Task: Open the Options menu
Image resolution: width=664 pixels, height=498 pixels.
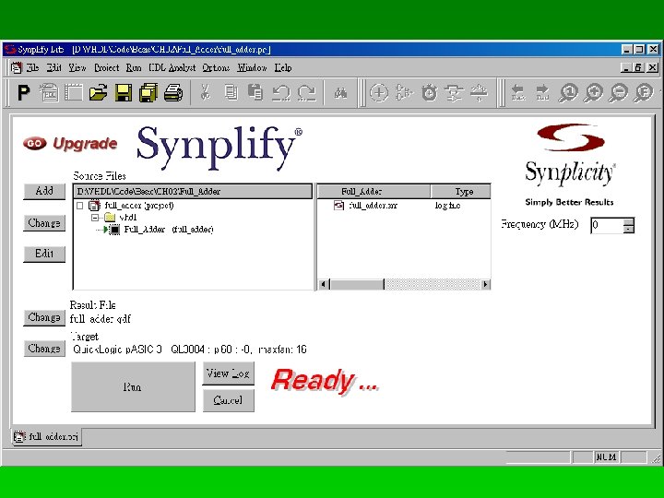Action: coord(216,67)
